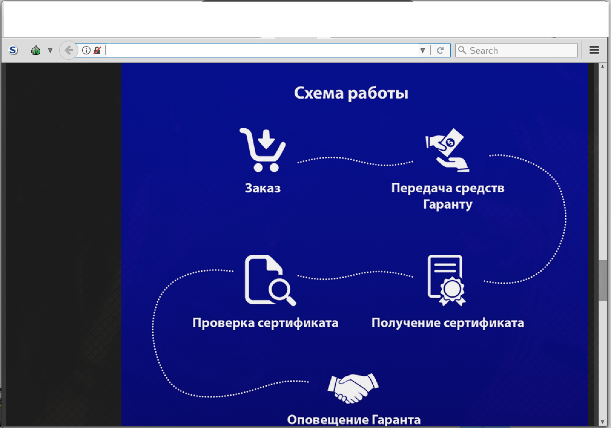The width and height of the screenshot is (611, 428).
Task: Open the hamburger menu
Action: (594, 50)
